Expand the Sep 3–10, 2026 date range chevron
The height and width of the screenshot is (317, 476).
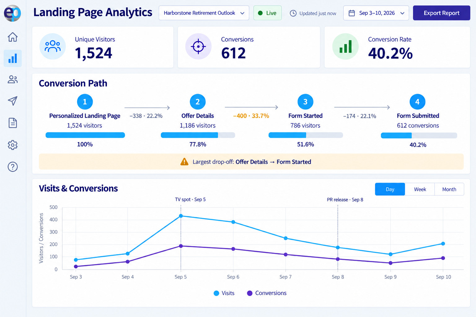tap(403, 13)
